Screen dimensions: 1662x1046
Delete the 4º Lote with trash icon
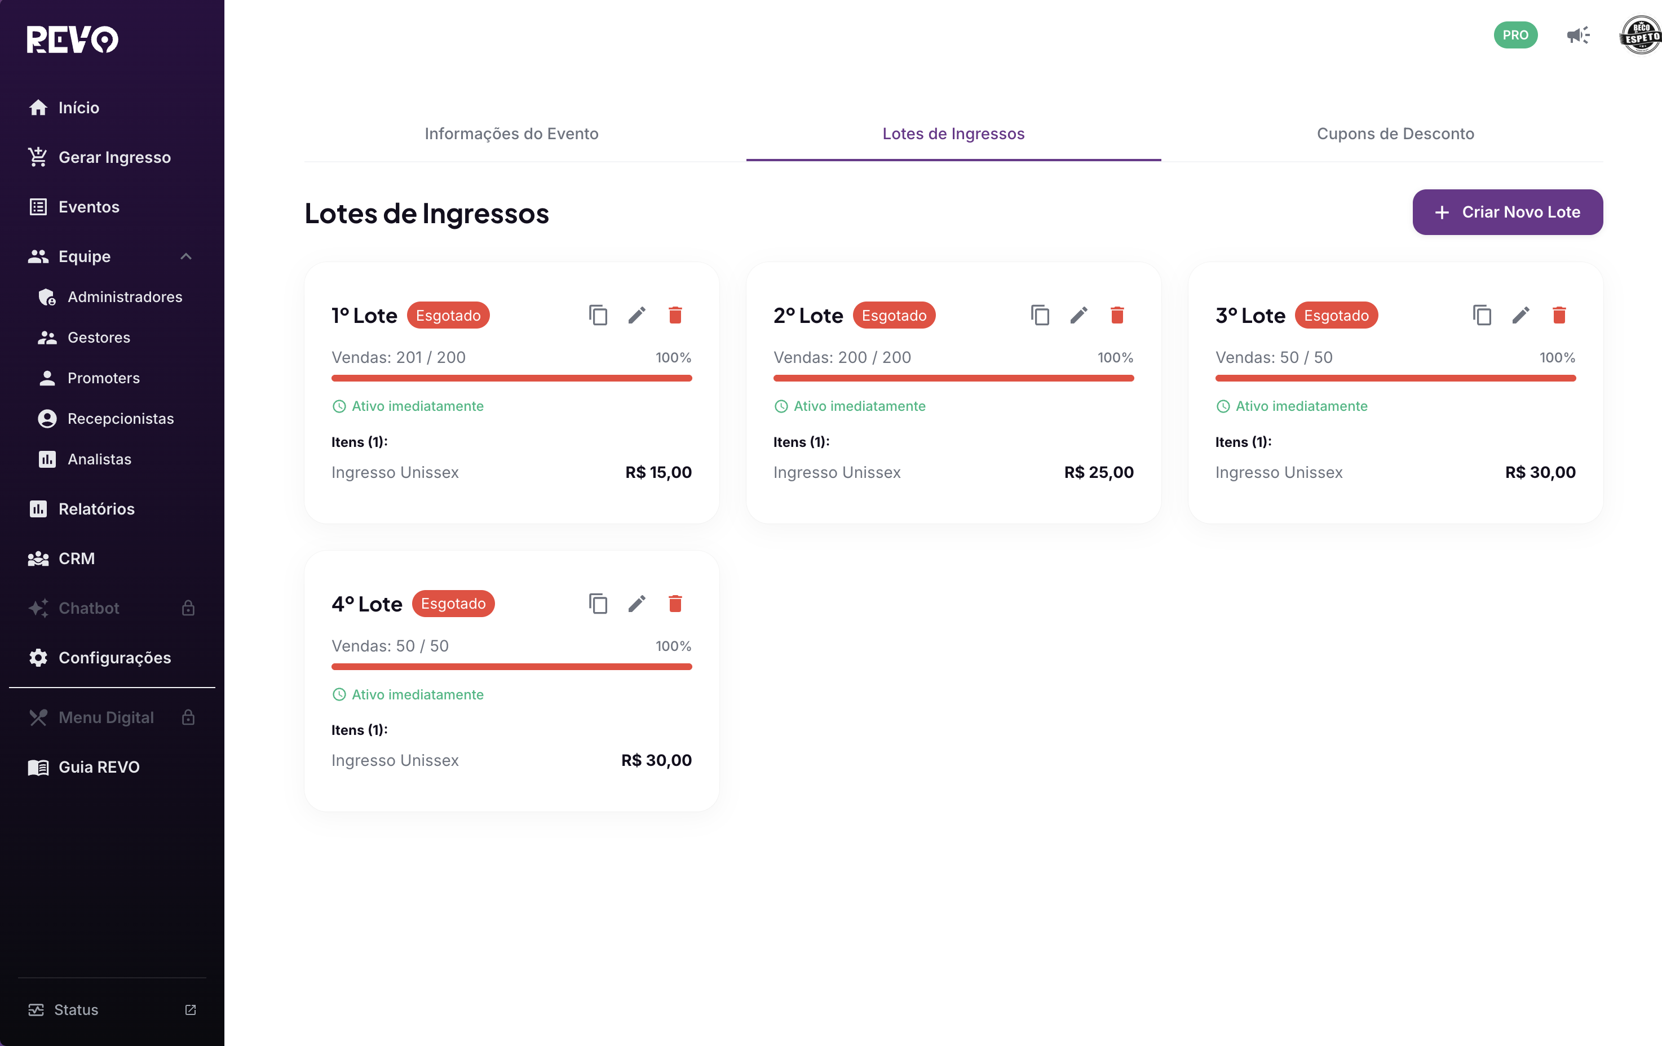675,604
